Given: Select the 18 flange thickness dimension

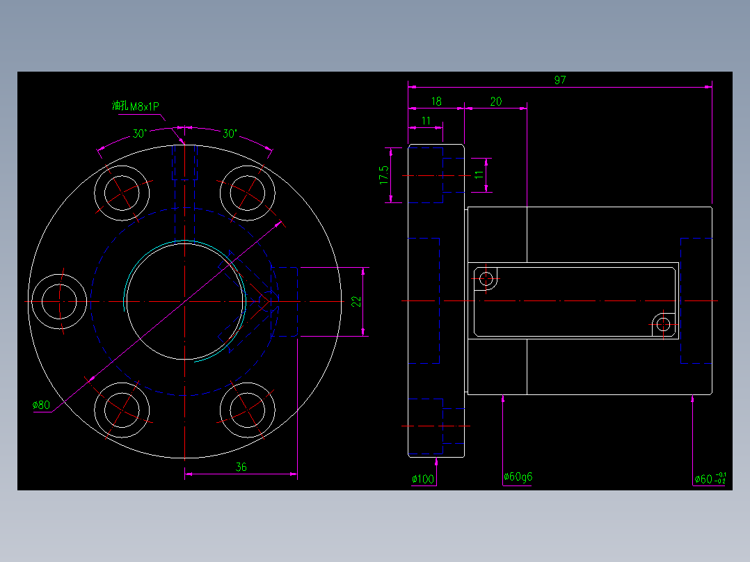Looking at the screenshot, I should tap(436, 102).
